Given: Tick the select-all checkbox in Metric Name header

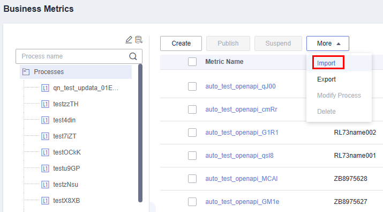Looking at the screenshot, I should pyautogui.click(x=192, y=62).
